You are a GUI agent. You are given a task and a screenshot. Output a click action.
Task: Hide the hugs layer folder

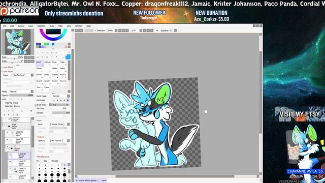[x=5, y=125]
